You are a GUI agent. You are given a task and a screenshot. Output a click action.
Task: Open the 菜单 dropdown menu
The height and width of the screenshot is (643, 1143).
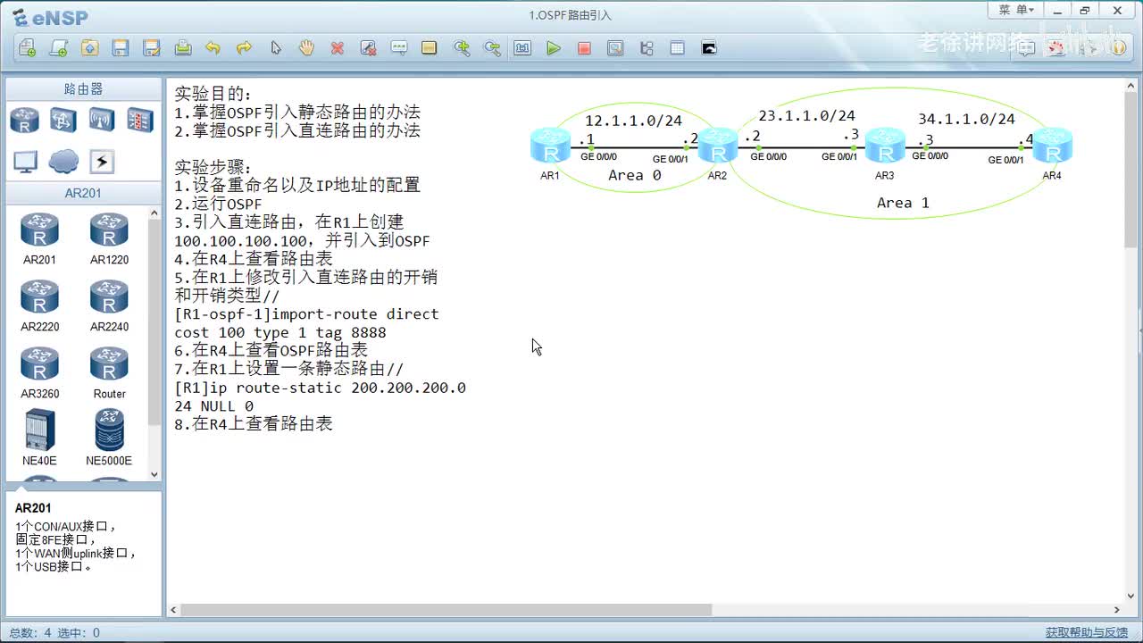click(x=1016, y=10)
